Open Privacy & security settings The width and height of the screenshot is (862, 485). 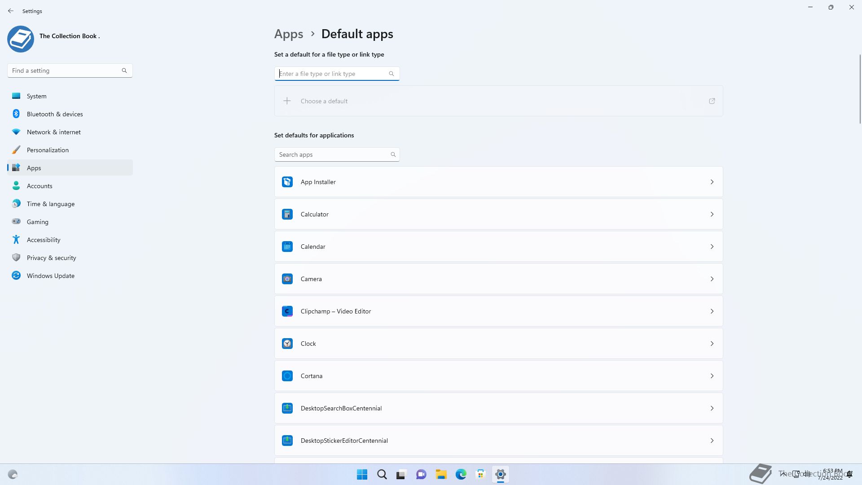pyautogui.click(x=70, y=258)
